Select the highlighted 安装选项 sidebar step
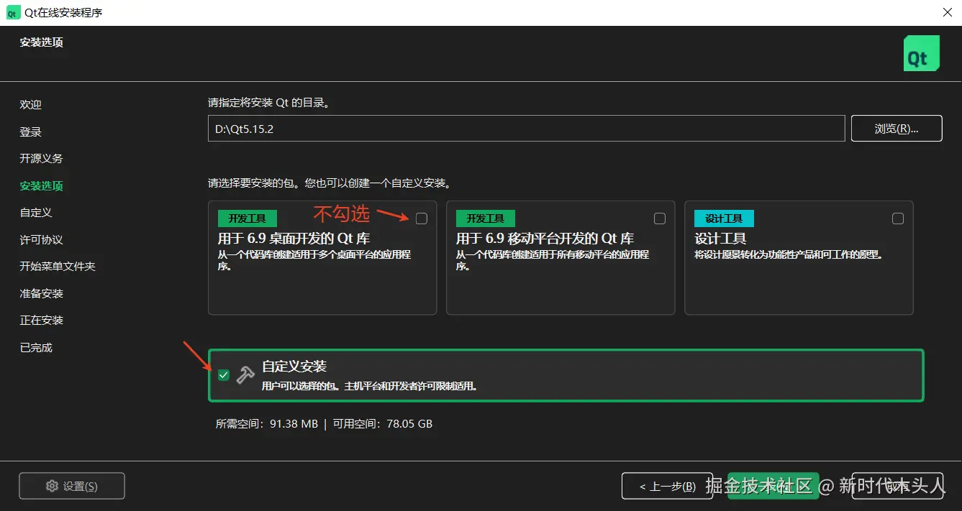This screenshot has height=511, width=962. click(41, 185)
